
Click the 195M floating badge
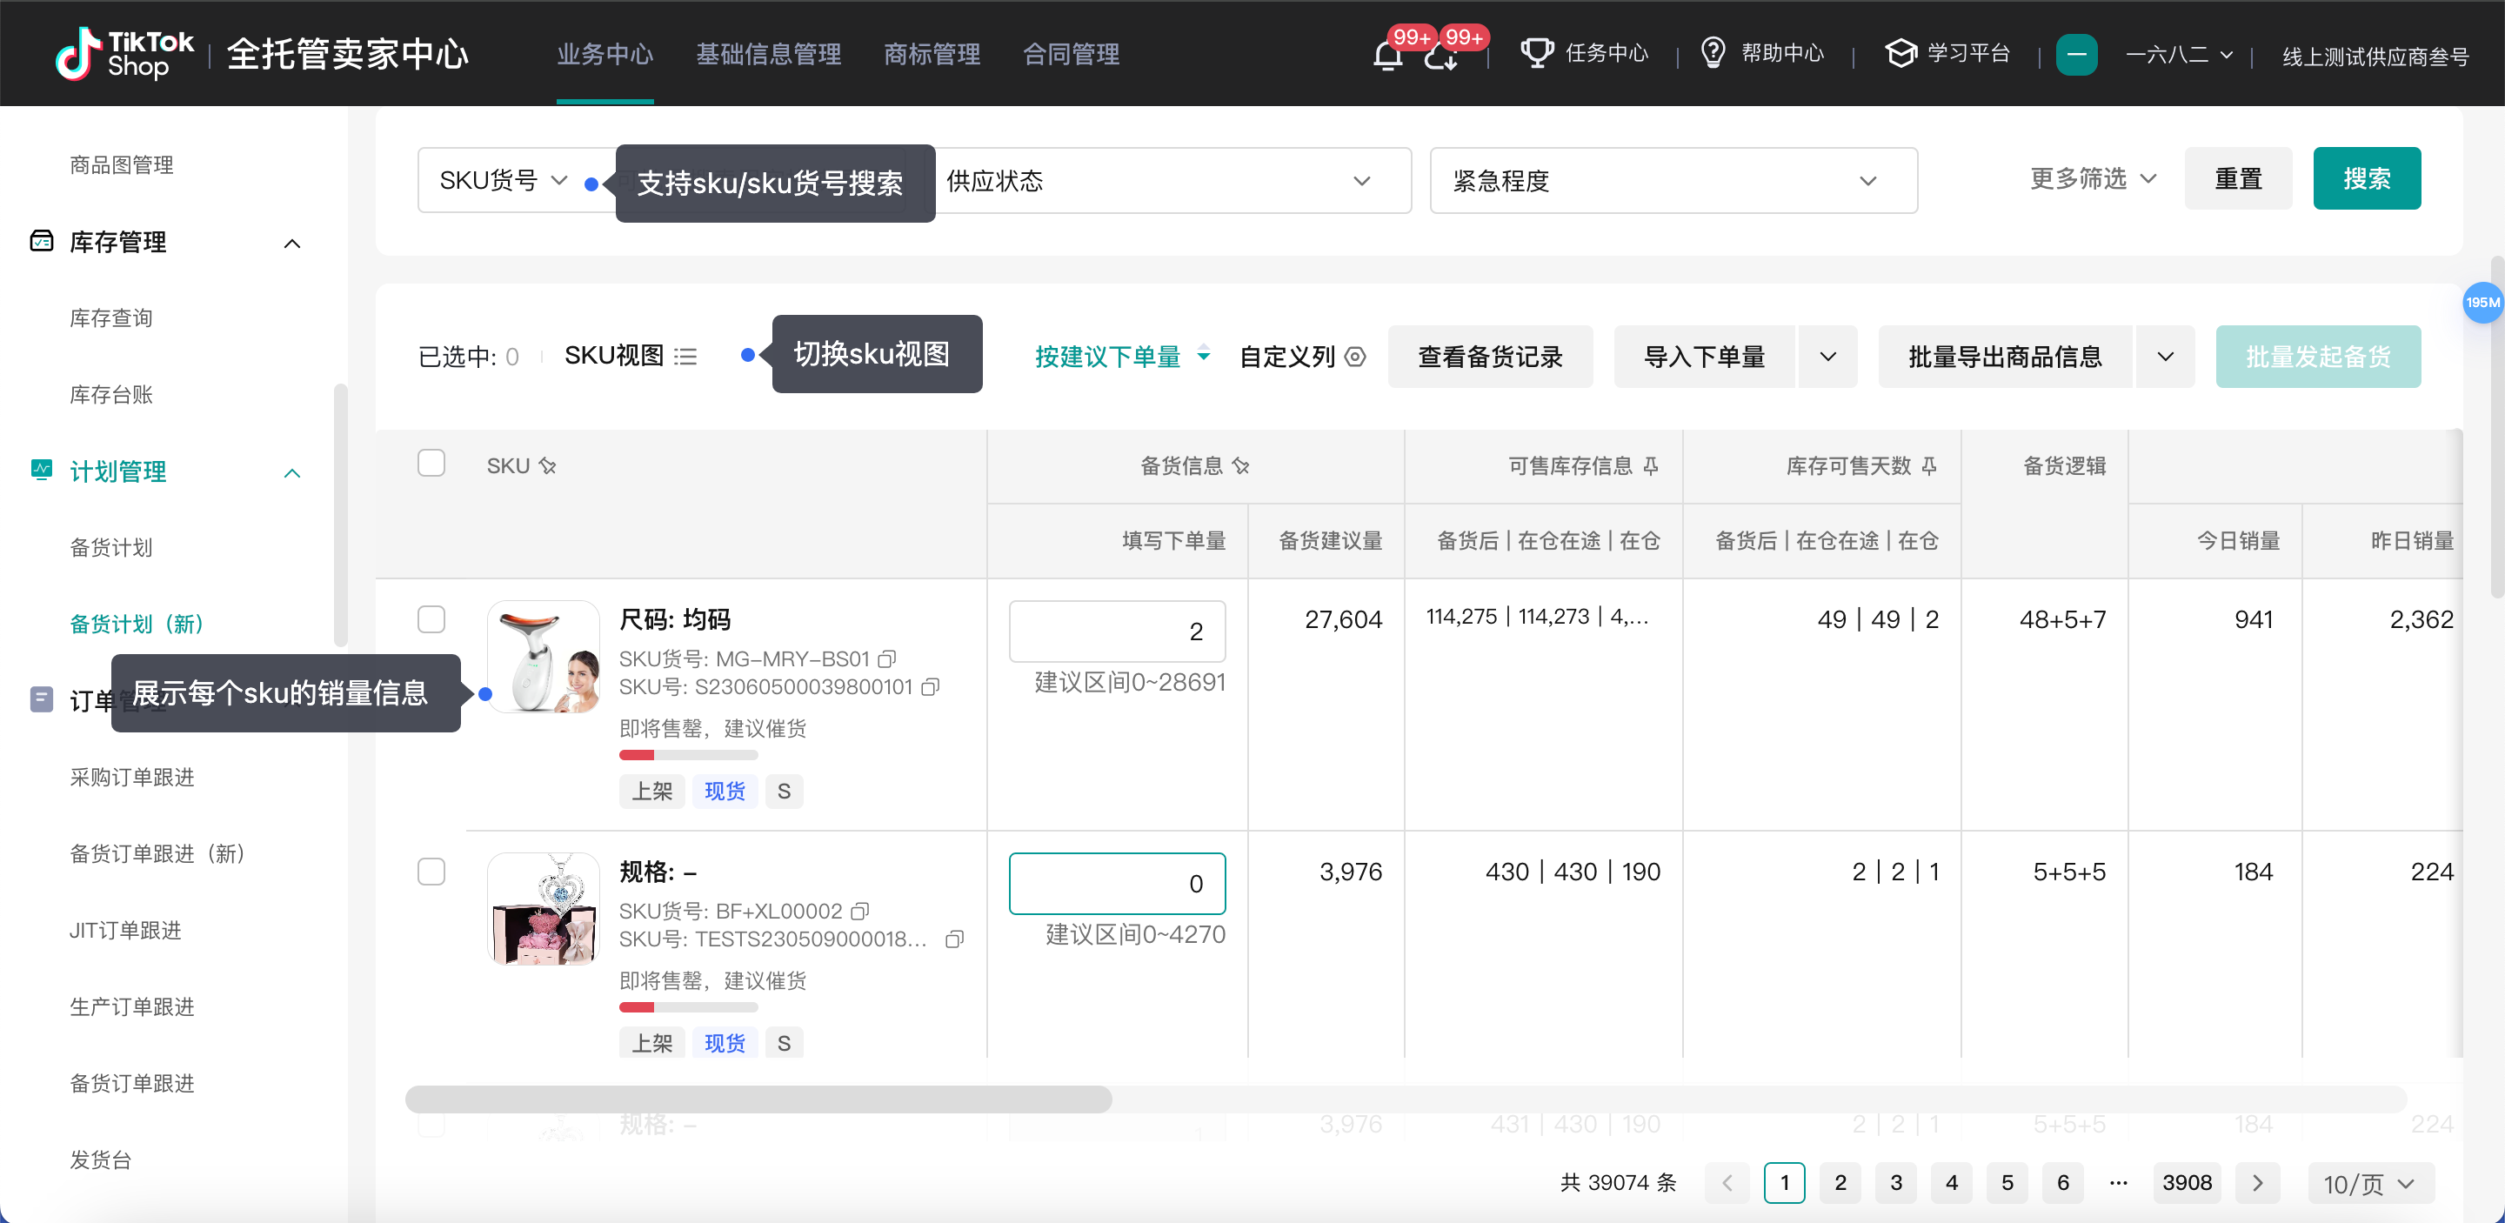point(2482,303)
